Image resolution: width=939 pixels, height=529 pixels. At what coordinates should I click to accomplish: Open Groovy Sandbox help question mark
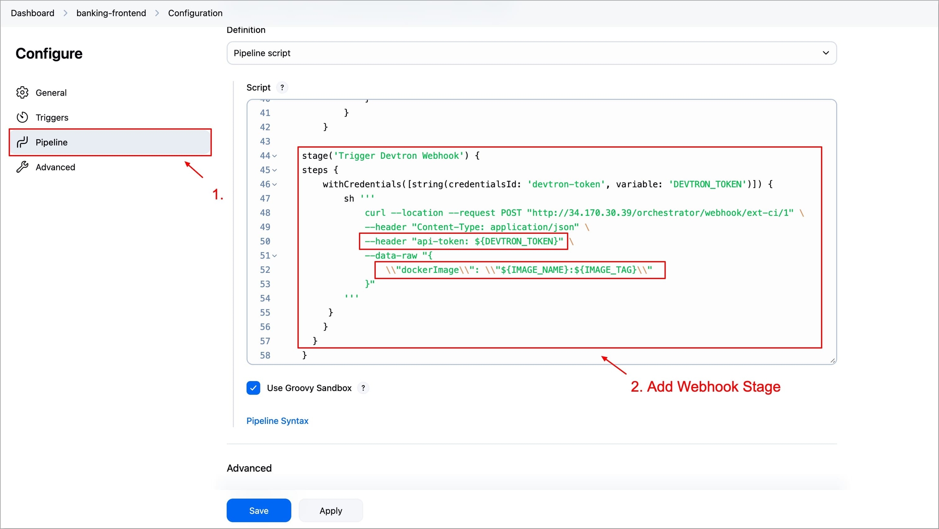pyautogui.click(x=363, y=388)
